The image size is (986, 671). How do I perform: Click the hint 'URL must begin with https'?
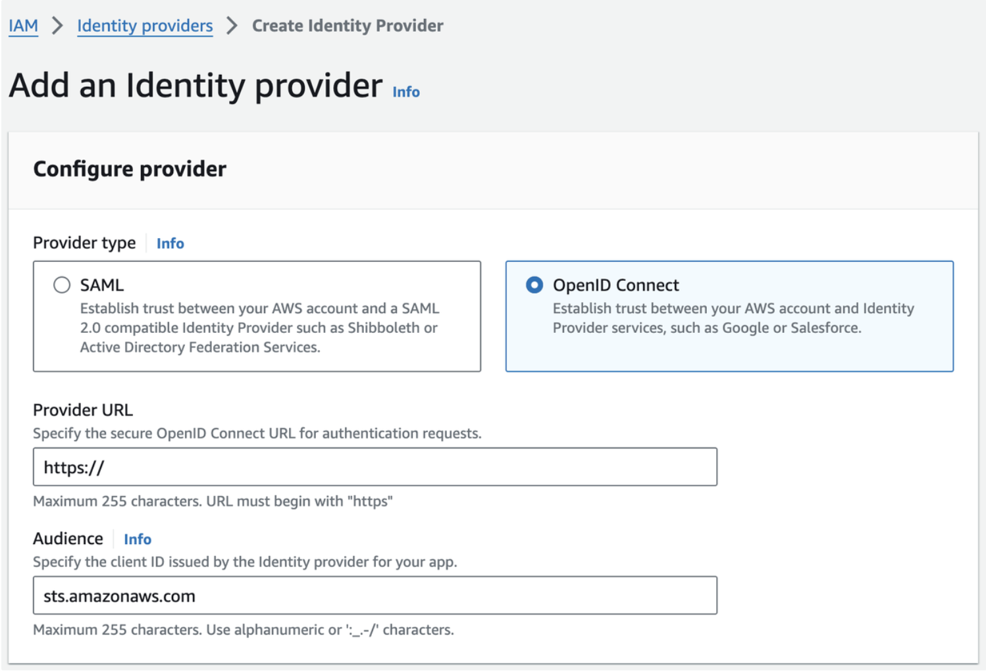[x=299, y=501]
